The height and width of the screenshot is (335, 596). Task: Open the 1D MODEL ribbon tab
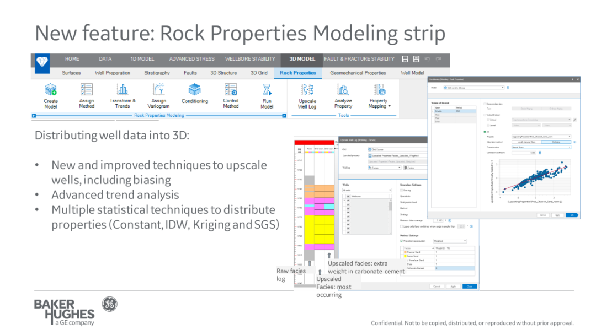[142, 59]
